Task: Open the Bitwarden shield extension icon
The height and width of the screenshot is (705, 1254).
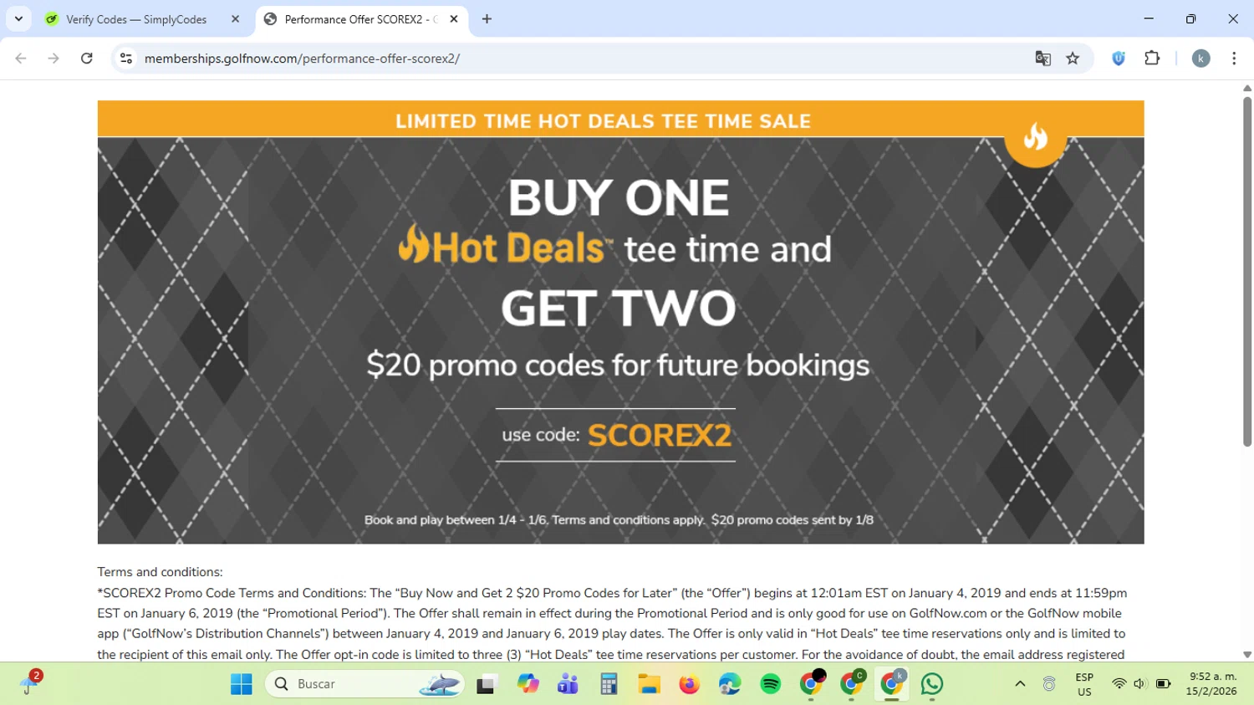Action: (x=1119, y=59)
